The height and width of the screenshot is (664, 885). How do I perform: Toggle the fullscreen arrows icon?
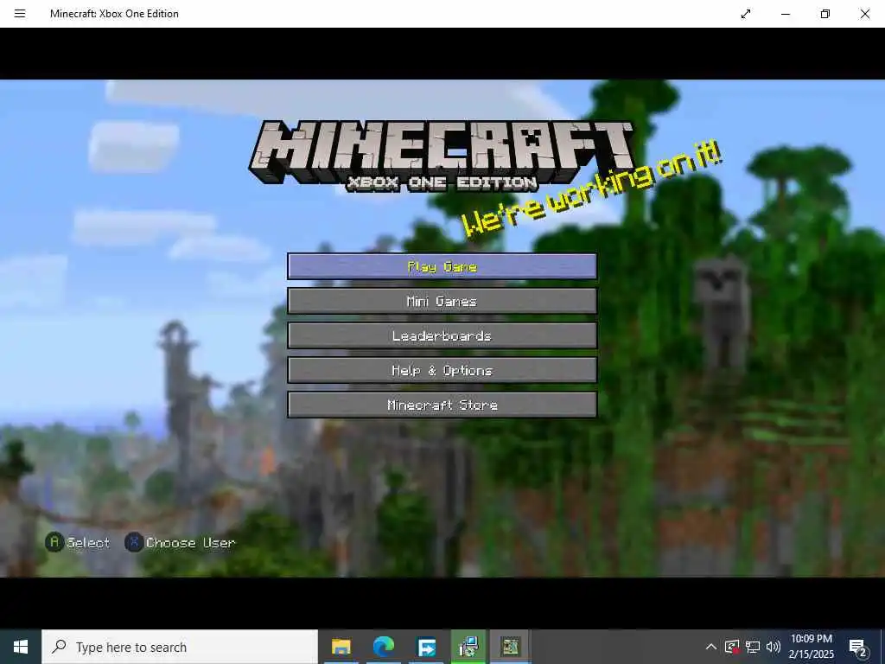pos(746,14)
